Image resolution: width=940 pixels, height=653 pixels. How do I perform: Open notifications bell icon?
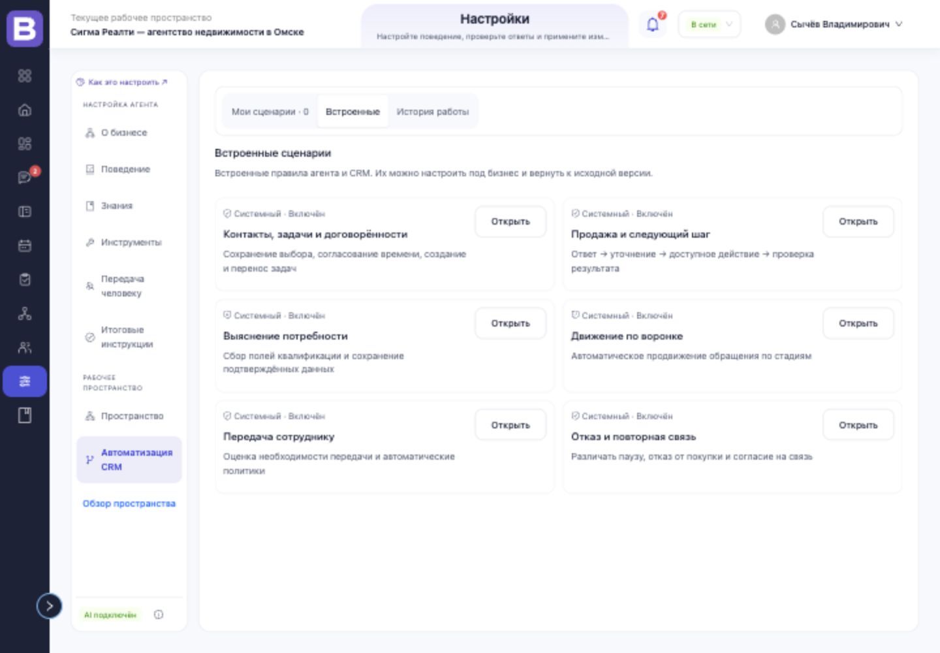coord(653,25)
